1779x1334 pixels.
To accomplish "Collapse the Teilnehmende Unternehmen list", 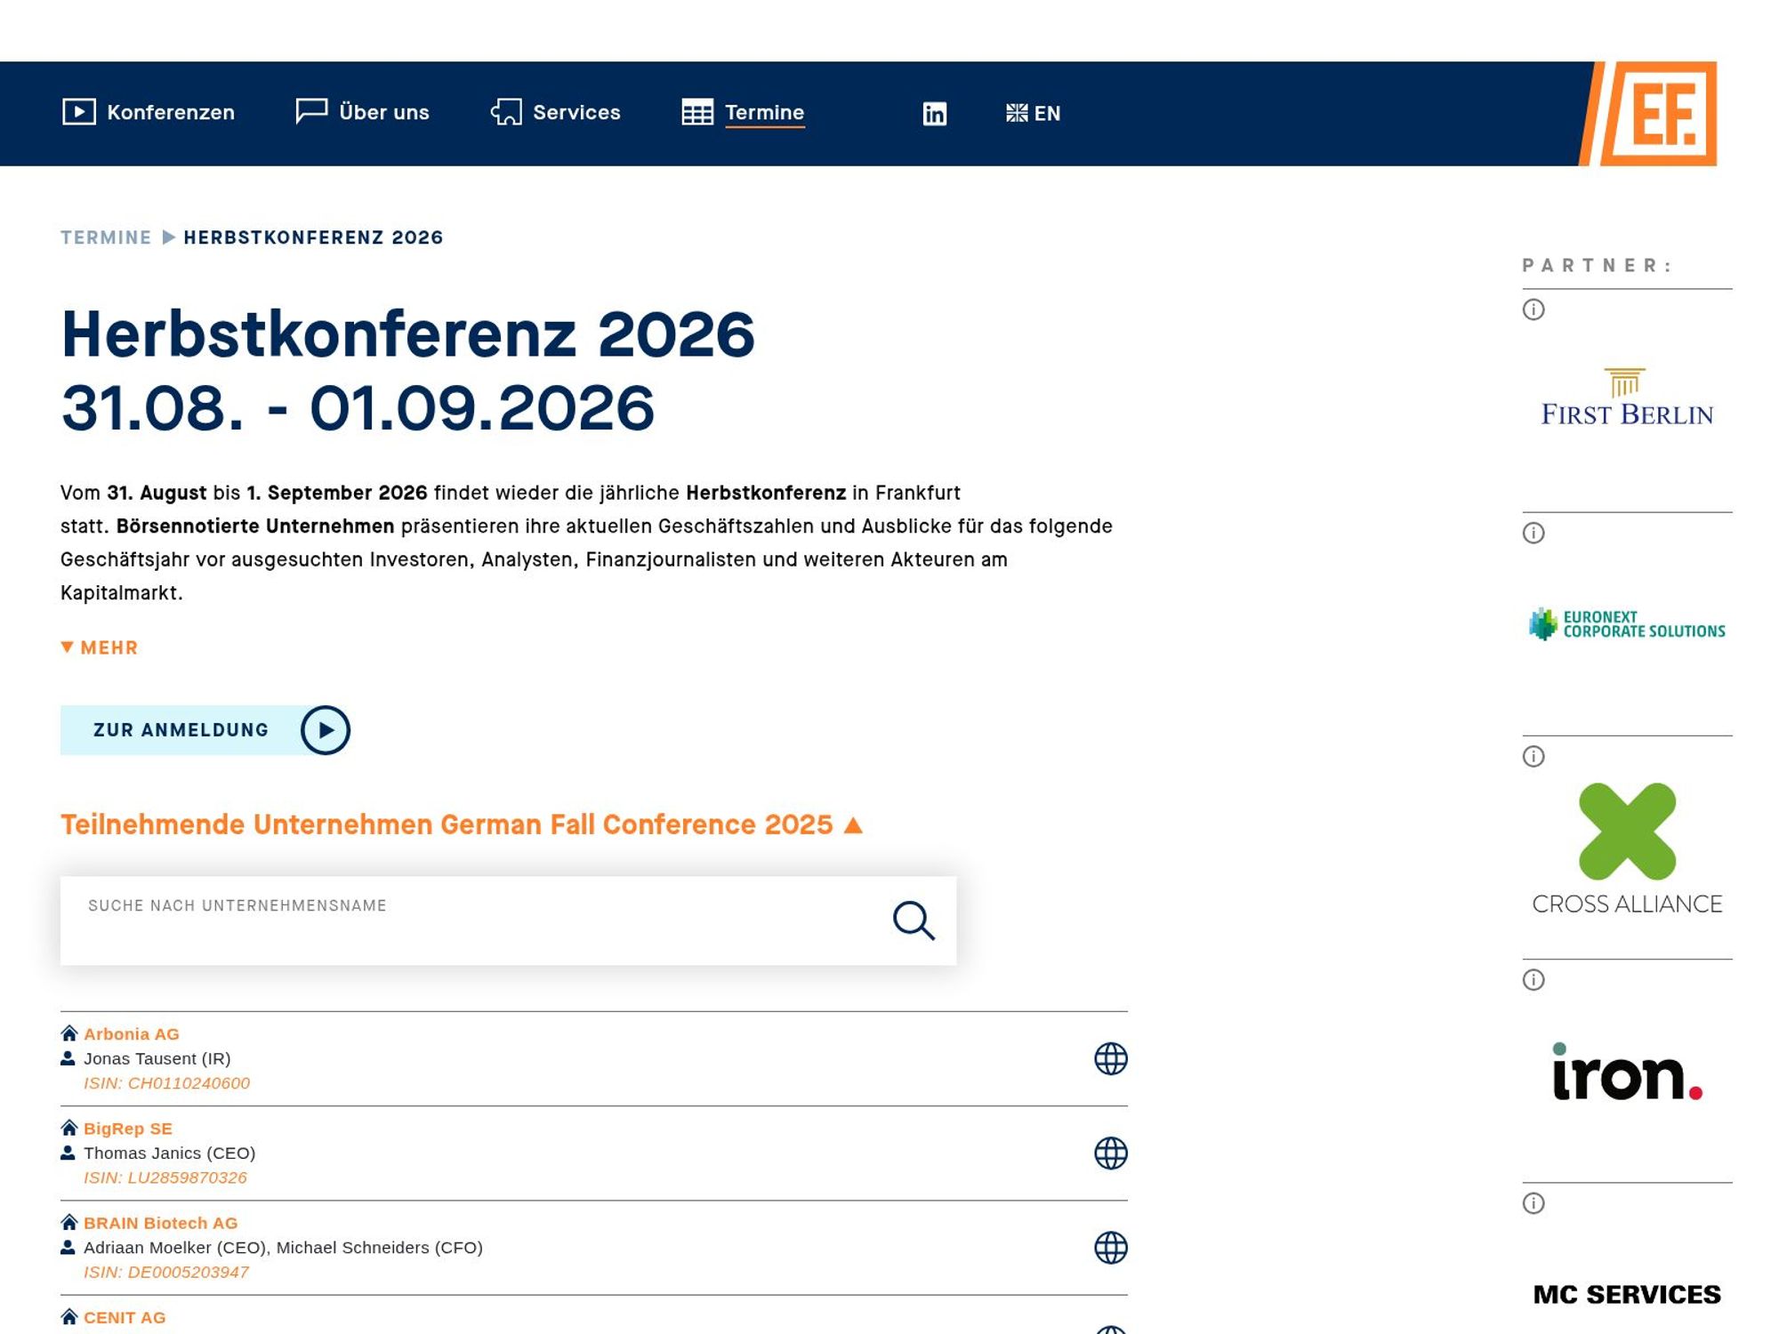I will [x=852, y=824].
